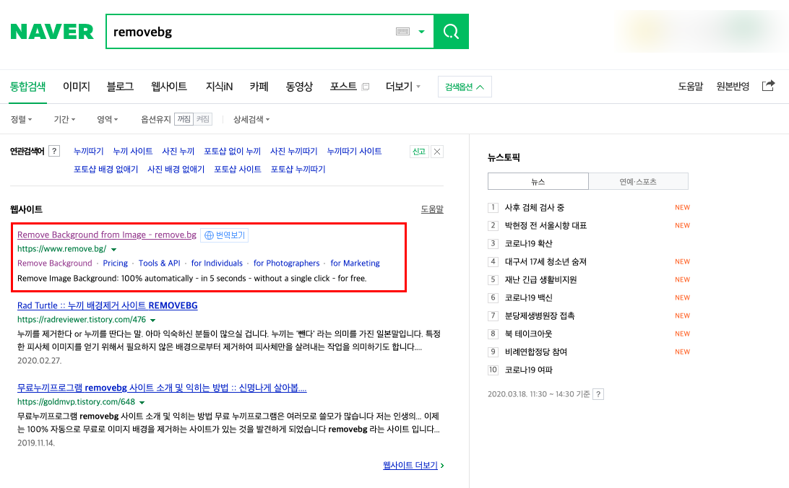Click the 원본반영 link
789x488 pixels.
pos(733,87)
